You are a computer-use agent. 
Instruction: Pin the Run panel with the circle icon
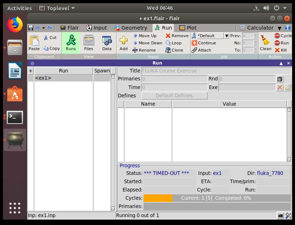(33, 63)
